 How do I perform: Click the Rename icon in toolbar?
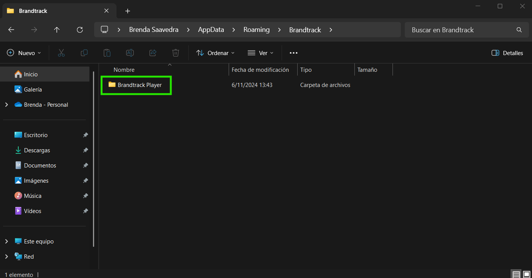click(x=130, y=53)
